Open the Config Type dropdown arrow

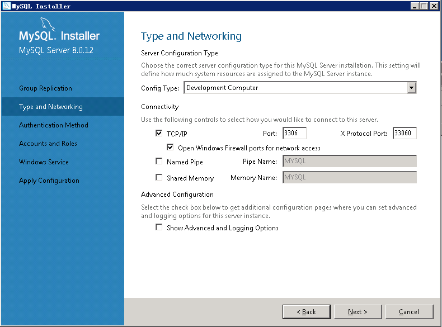[x=412, y=88]
